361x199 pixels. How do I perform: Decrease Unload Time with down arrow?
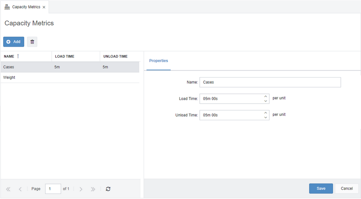pos(265,118)
